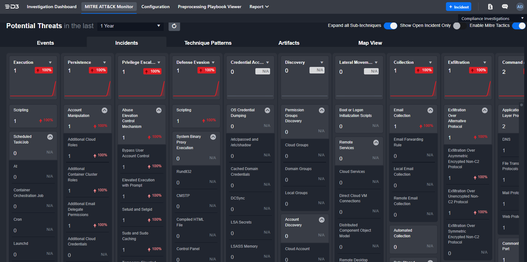Open the Technique Patterns tab
The height and width of the screenshot is (262, 527).
[x=208, y=43]
